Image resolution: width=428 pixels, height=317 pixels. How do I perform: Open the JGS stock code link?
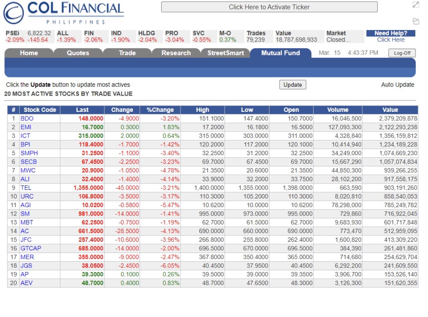[x=27, y=266]
